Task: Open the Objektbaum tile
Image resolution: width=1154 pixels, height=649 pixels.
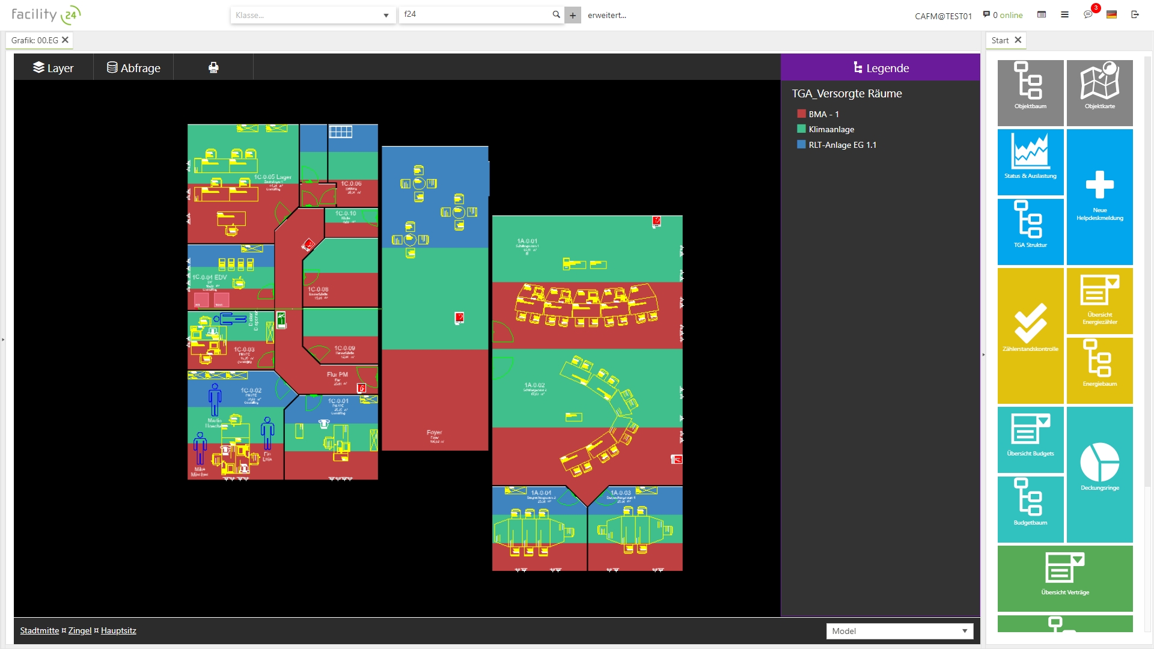Action: pos(1030,92)
